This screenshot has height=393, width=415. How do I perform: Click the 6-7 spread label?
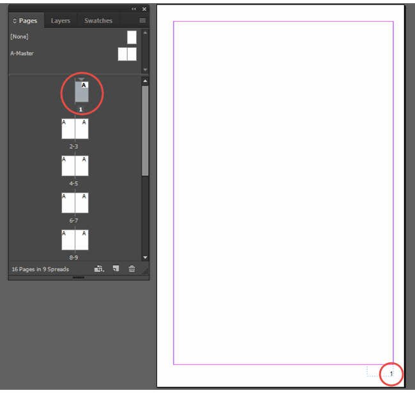(x=74, y=221)
